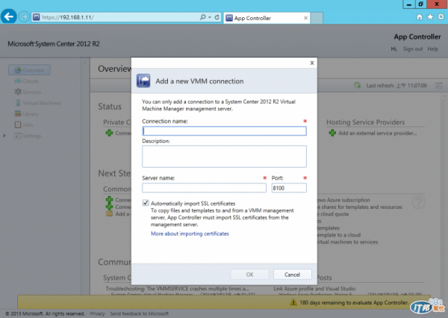
Task: Click the VMM connection dialog cloud icon
Action: pyautogui.click(x=143, y=81)
